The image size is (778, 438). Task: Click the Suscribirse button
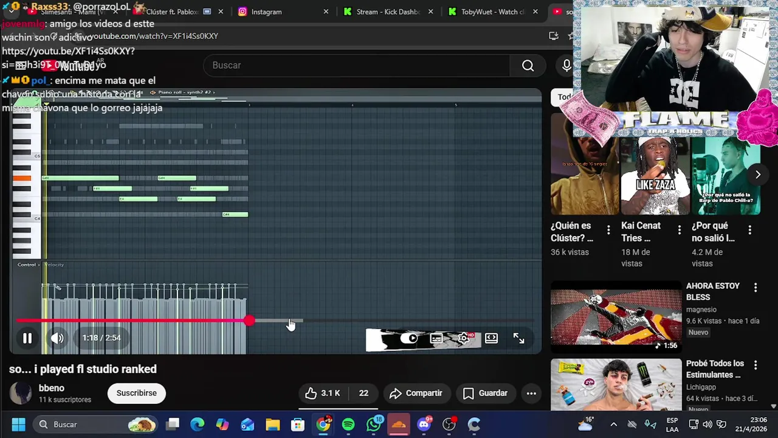136,393
